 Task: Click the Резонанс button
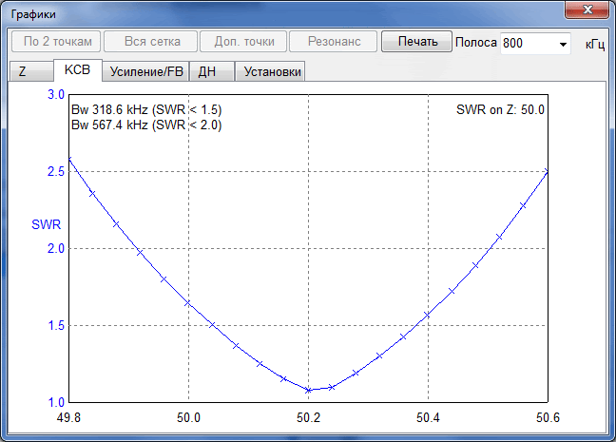coord(334,41)
